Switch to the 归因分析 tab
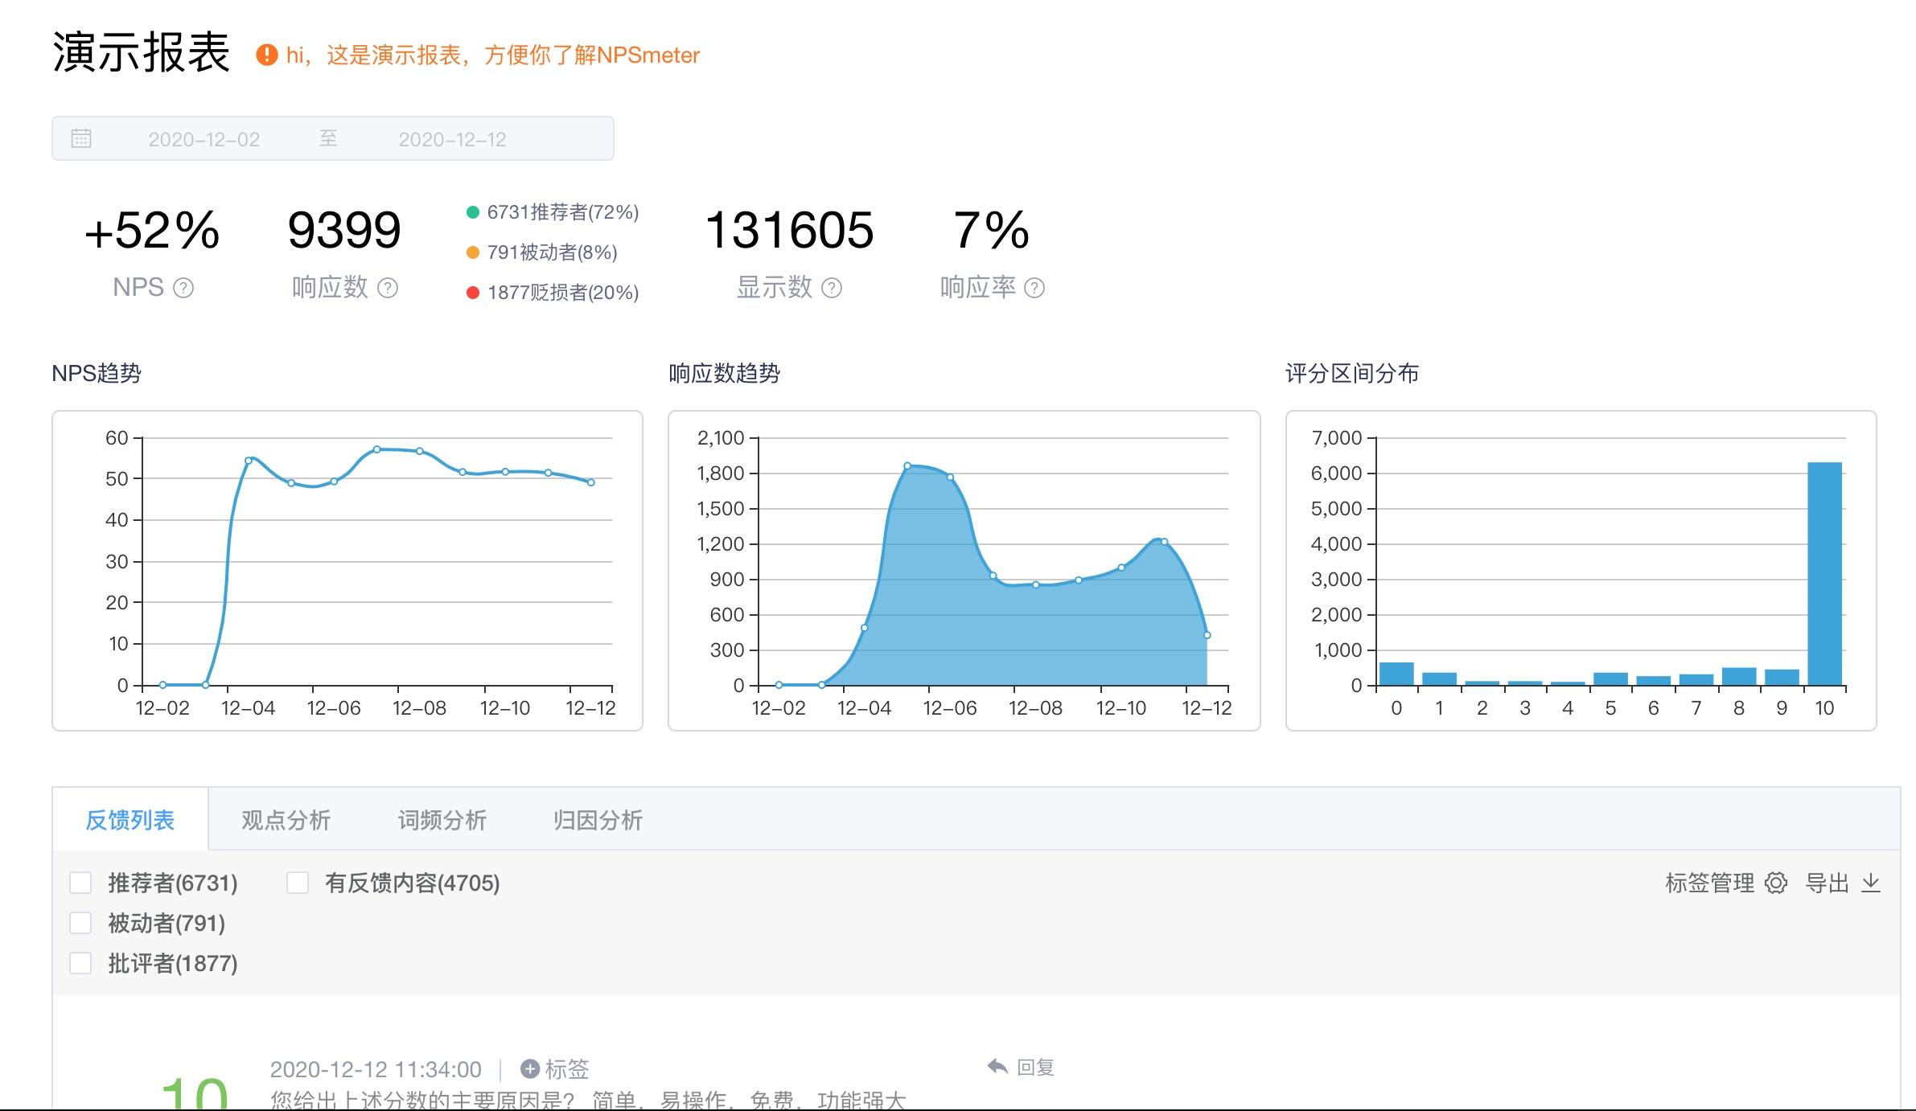The height and width of the screenshot is (1111, 1916). tap(598, 820)
